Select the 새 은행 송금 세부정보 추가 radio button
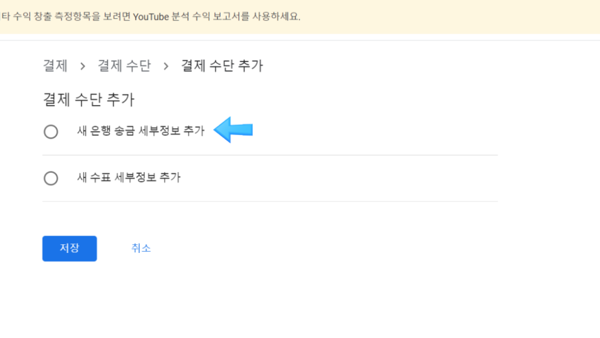The image size is (600, 338). [x=51, y=132]
